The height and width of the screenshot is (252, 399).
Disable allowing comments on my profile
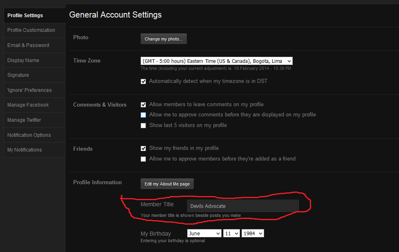(x=143, y=105)
